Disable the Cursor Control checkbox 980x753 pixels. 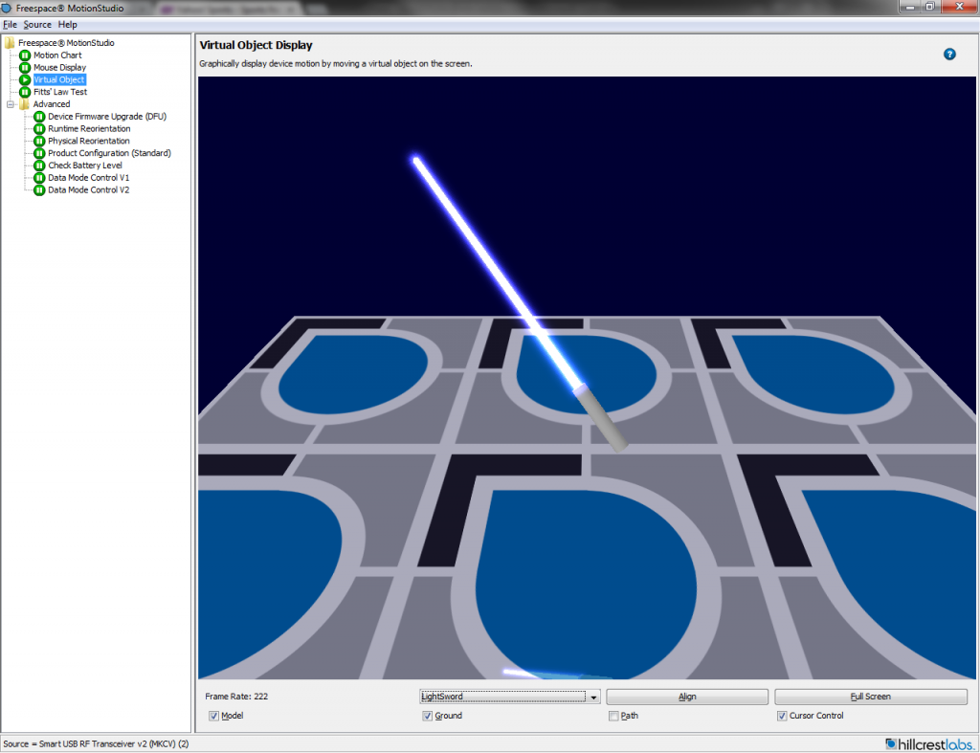tap(782, 716)
